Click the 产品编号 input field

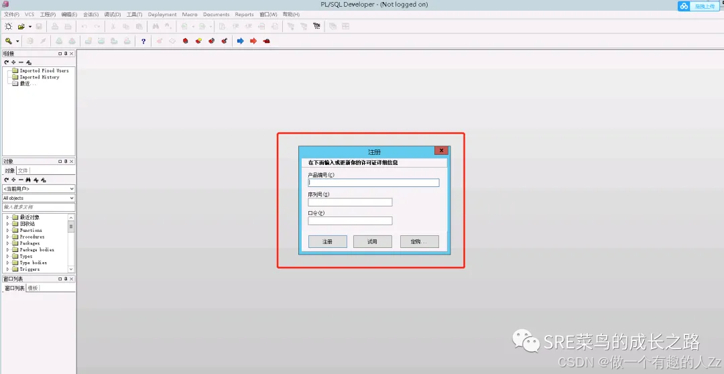(373, 183)
